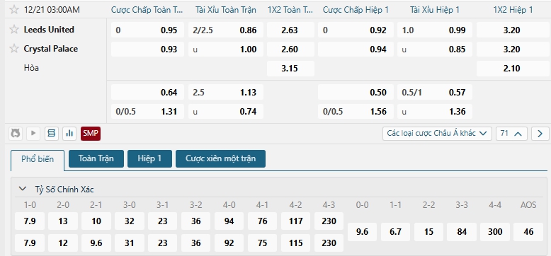Open the Cược xiên một trận tab
551x256 pixels.
pos(221,158)
